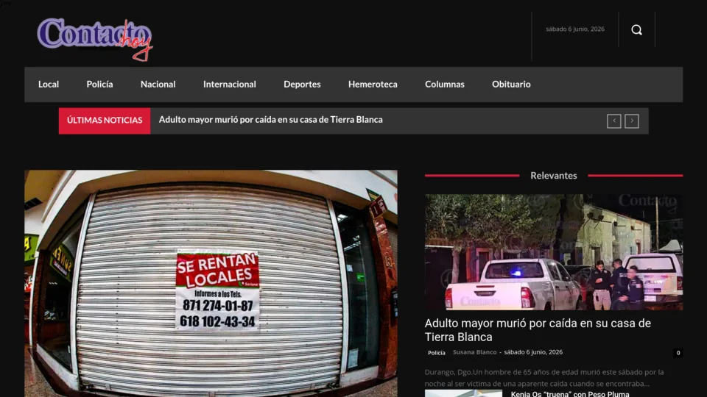Open author Susana Blanco profile
The height and width of the screenshot is (397, 707).
[474, 352]
